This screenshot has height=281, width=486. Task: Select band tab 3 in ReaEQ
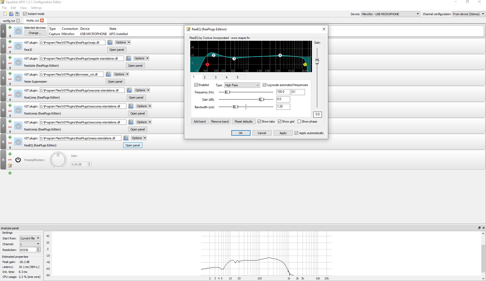click(x=216, y=77)
